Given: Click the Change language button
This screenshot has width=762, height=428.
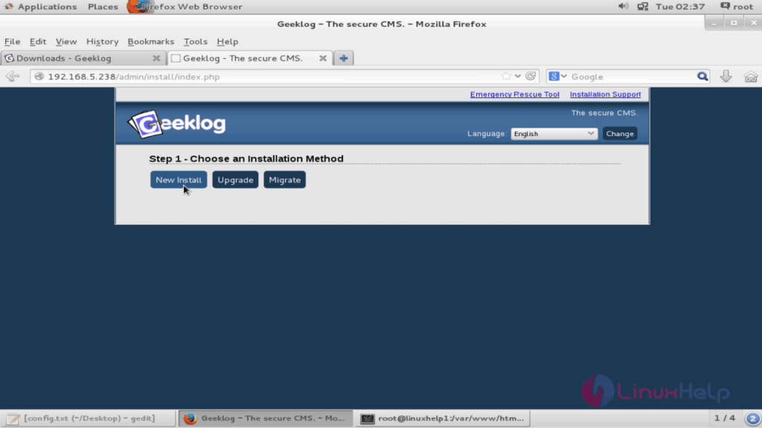Looking at the screenshot, I should pyautogui.click(x=620, y=134).
